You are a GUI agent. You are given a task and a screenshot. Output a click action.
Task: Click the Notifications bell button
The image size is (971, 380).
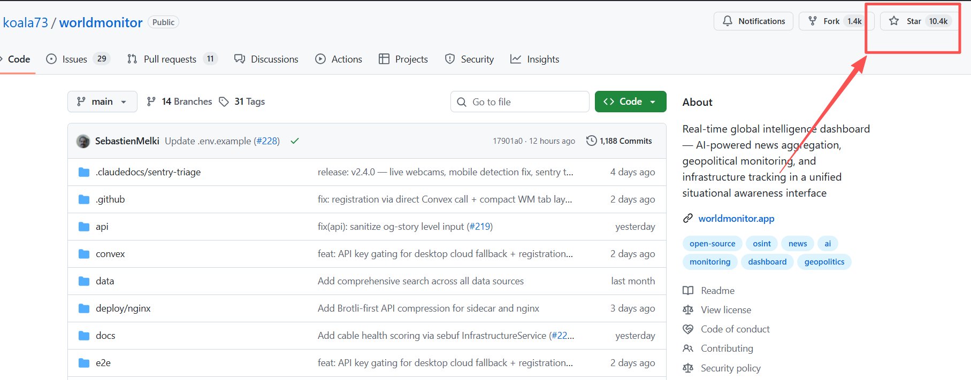click(753, 21)
